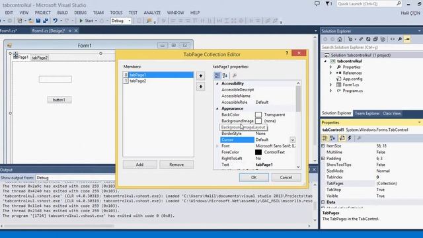Start debugging with the Start button
The image size is (423, 238).
click(x=87, y=20)
